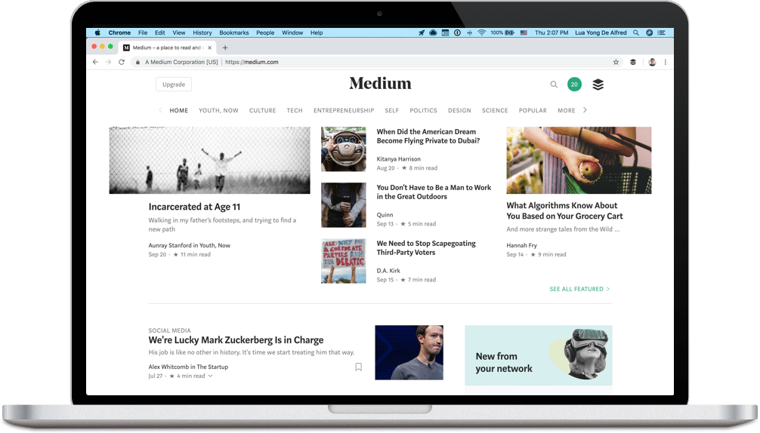Close the Medium browser tab
Viewport: 760px width, 433px height.
pos(209,48)
